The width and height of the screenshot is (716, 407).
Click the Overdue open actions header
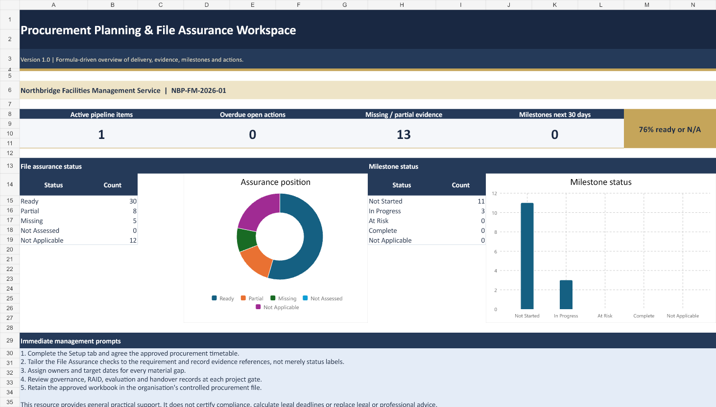point(253,114)
